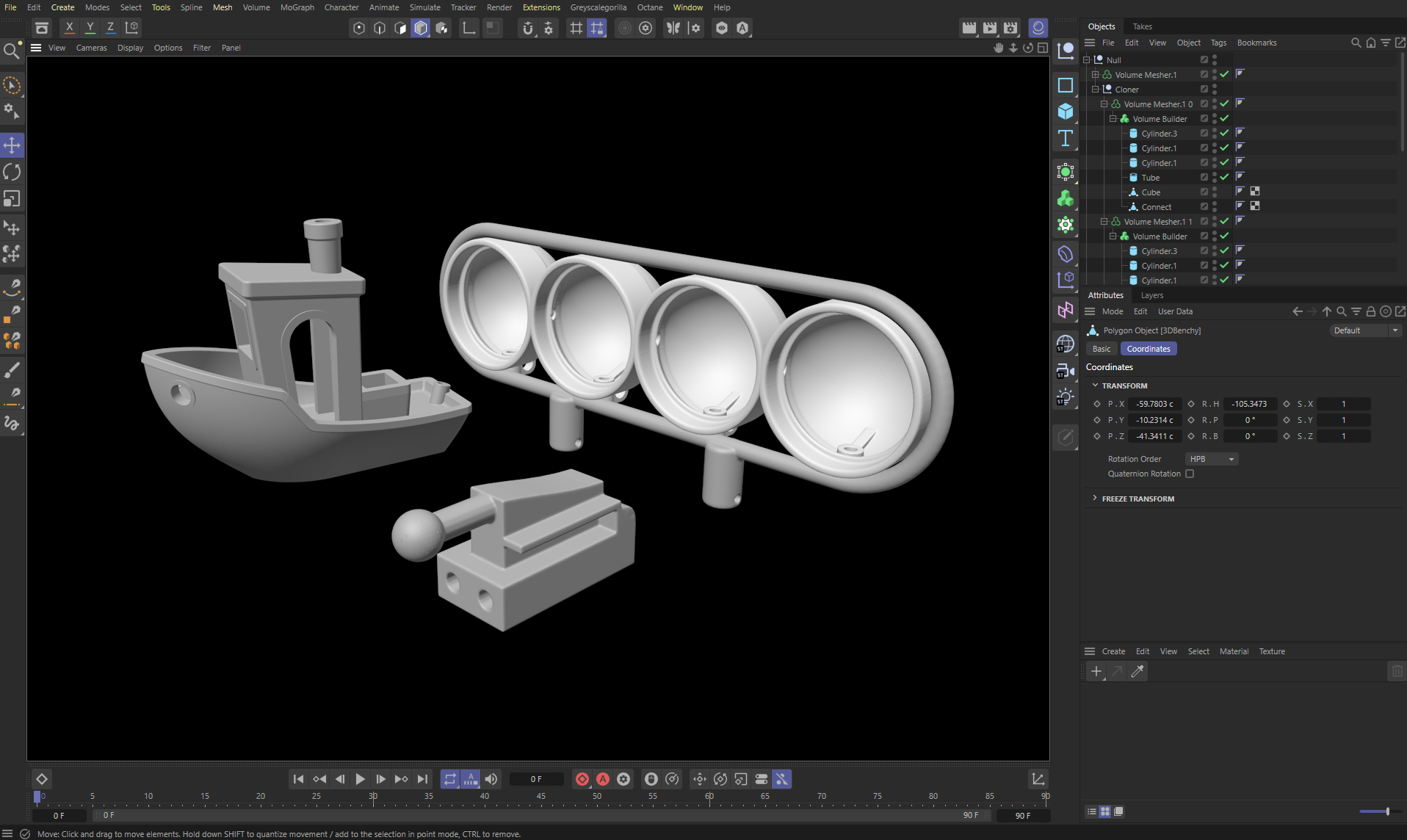Image resolution: width=1407 pixels, height=840 pixels.
Task: Open the Tags menu in Objects panel
Action: pyautogui.click(x=1218, y=43)
